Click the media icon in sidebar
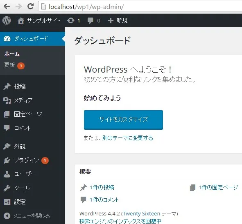The height and width of the screenshot is (224, 242). coord(7,100)
